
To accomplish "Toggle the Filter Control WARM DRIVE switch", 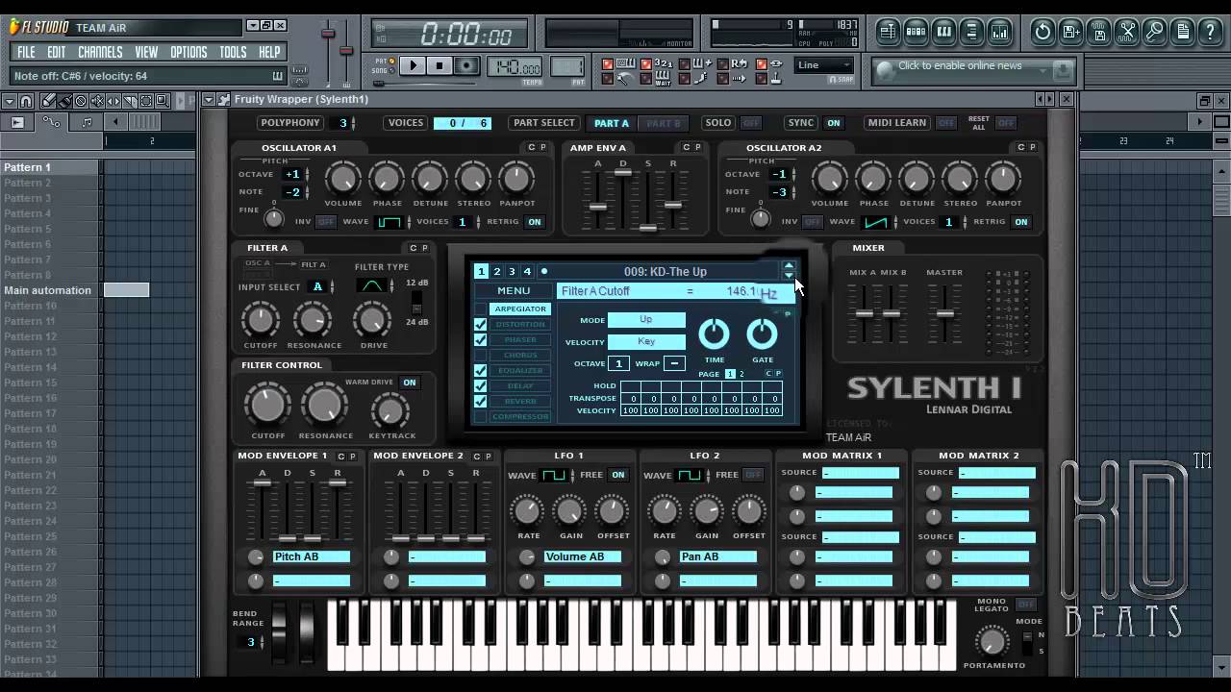I will click(409, 383).
